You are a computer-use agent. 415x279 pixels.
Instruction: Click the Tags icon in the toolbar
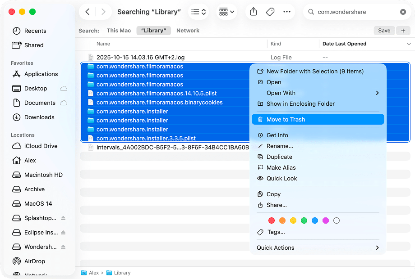270,12
